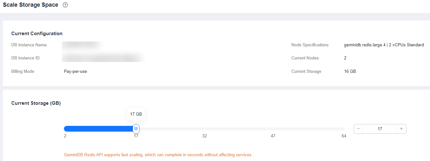Image resolution: width=430 pixels, height=161 pixels.
Task: Click the 17 GB slider tooltip
Action: click(x=136, y=114)
